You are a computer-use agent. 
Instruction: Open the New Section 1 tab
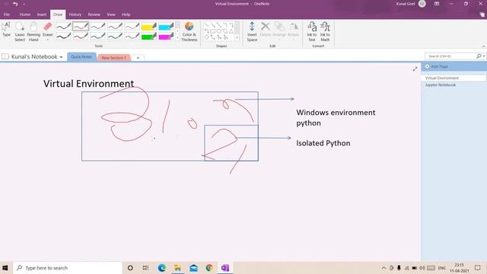pyautogui.click(x=113, y=58)
